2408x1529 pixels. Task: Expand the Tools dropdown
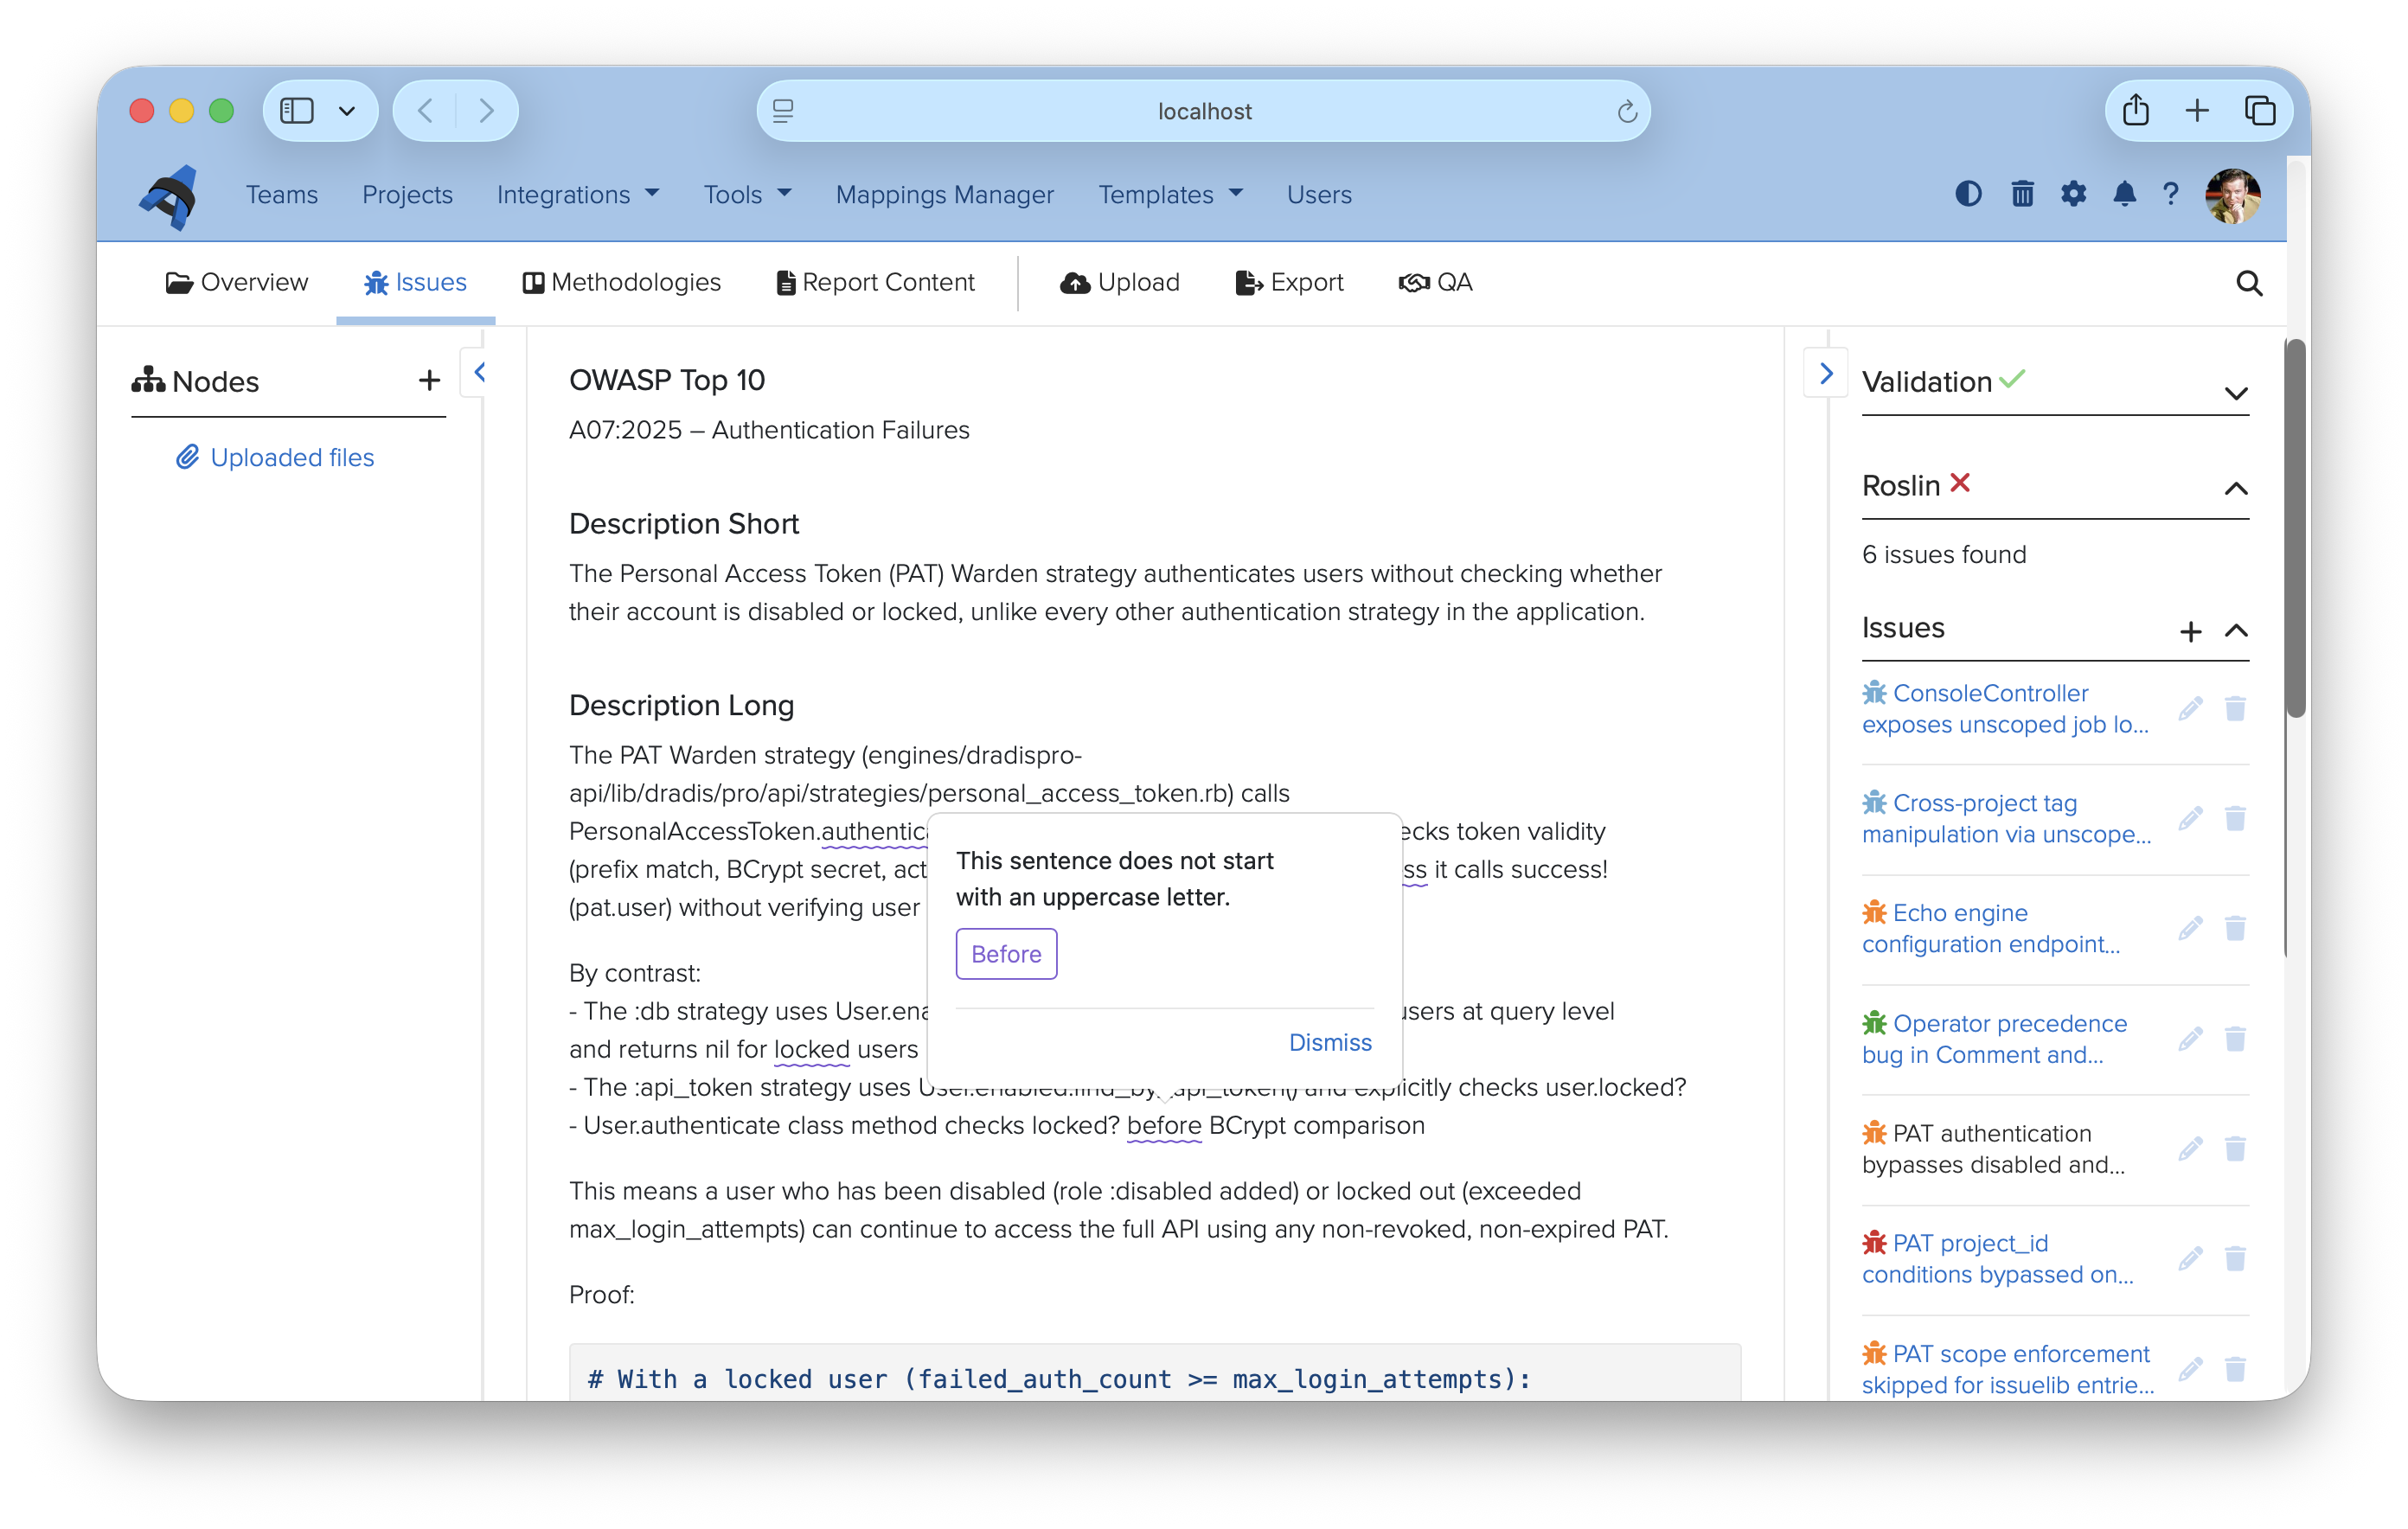(747, 194)
